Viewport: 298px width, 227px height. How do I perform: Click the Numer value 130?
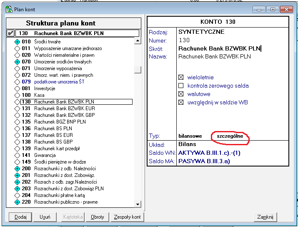[x=184, y=40]
